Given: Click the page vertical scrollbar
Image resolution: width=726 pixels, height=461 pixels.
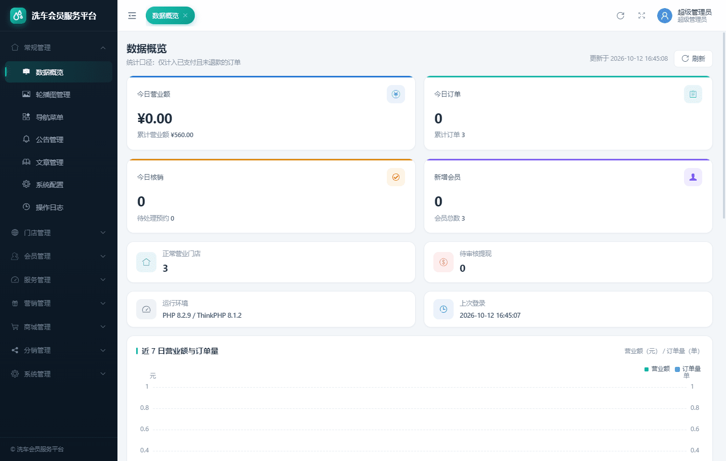Looking at the screenshot, I should click(723, 125).
